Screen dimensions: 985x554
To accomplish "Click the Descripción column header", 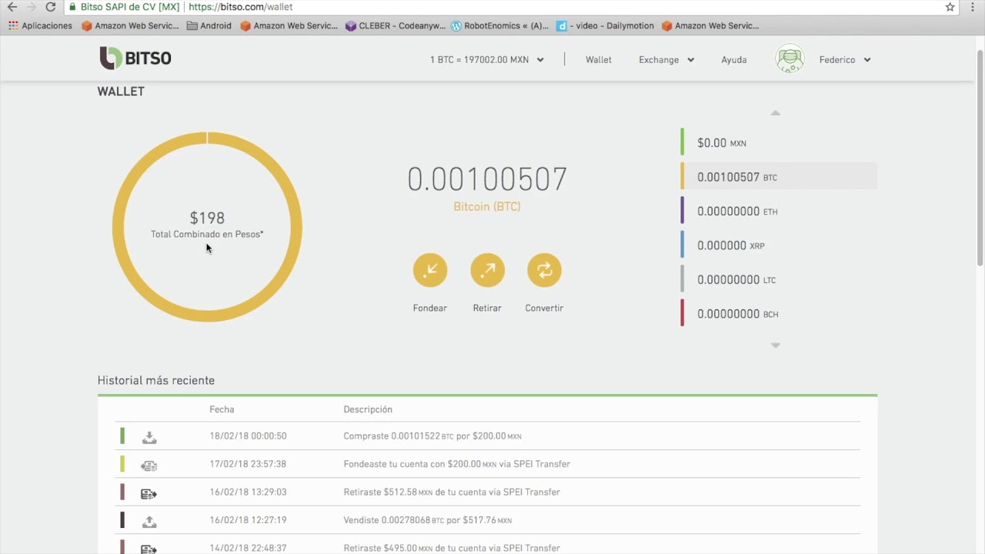I will click(x=368, y=409).
